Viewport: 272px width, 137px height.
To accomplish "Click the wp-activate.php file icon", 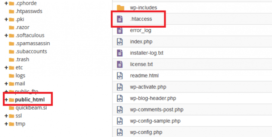I will point(120,87).
